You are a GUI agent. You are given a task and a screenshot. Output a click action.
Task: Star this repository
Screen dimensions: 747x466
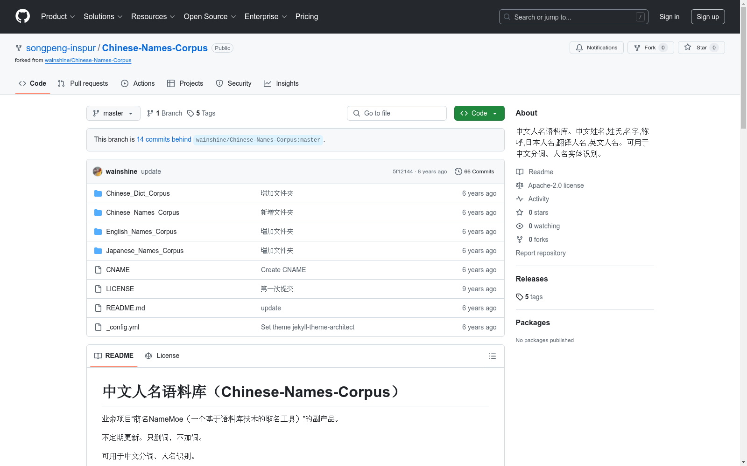(x=701, y=48)
